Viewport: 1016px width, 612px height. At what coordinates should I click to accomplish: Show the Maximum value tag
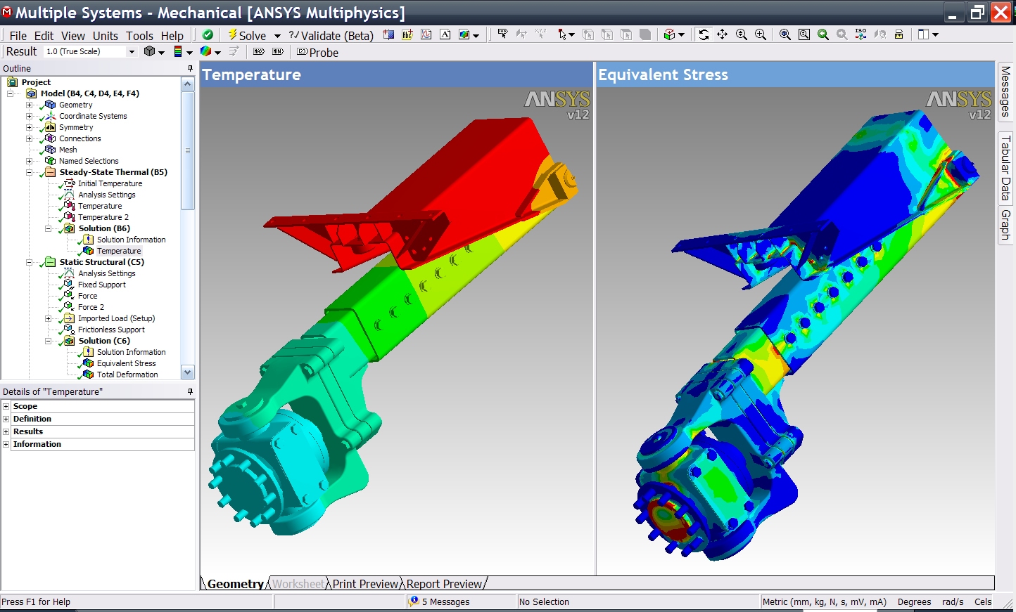click(x=259, y=52)
